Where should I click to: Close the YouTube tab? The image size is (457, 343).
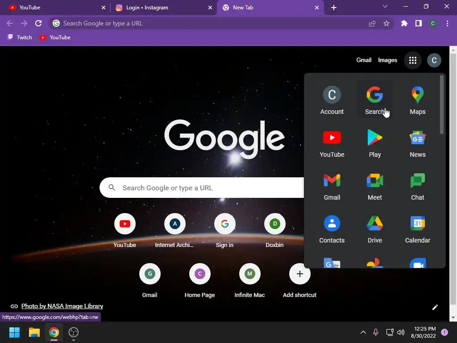pyautogui.click(x=103, y=8)
